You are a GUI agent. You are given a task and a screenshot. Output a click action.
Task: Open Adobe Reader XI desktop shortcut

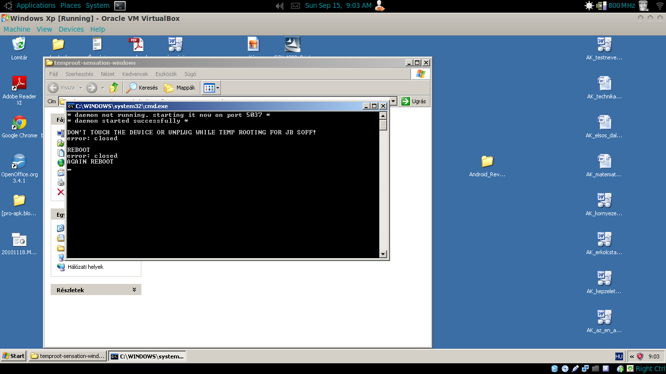(x=19, y=83)
